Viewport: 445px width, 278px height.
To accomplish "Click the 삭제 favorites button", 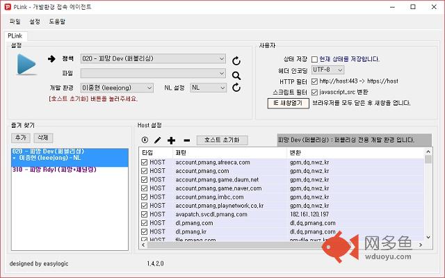I will [x=43, y=138].
